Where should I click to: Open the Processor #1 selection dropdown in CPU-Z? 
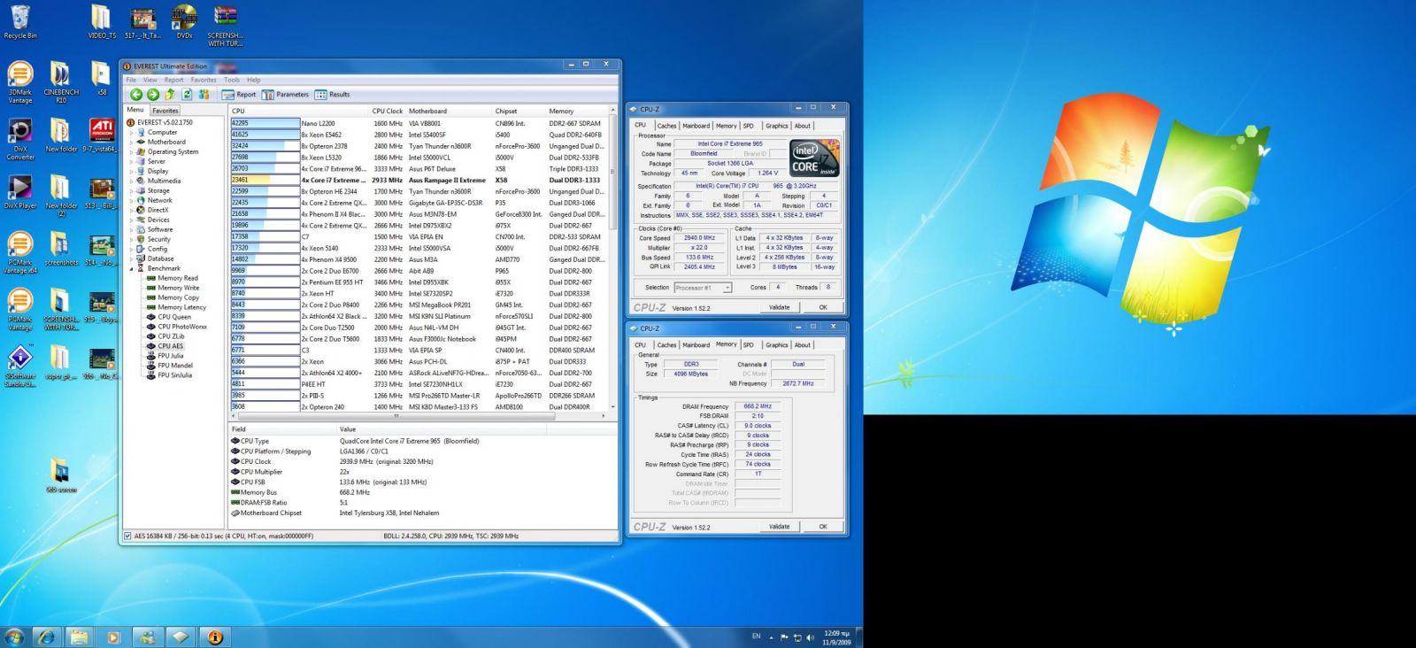pyautogui.click(x=703, y=288)
